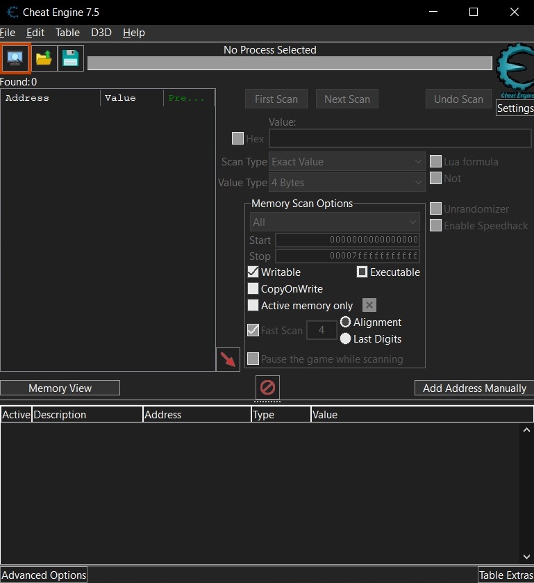Enable CopyOnWrite checkbox
The width and height of the screenshot is (534, 583).
pos(253,288)
